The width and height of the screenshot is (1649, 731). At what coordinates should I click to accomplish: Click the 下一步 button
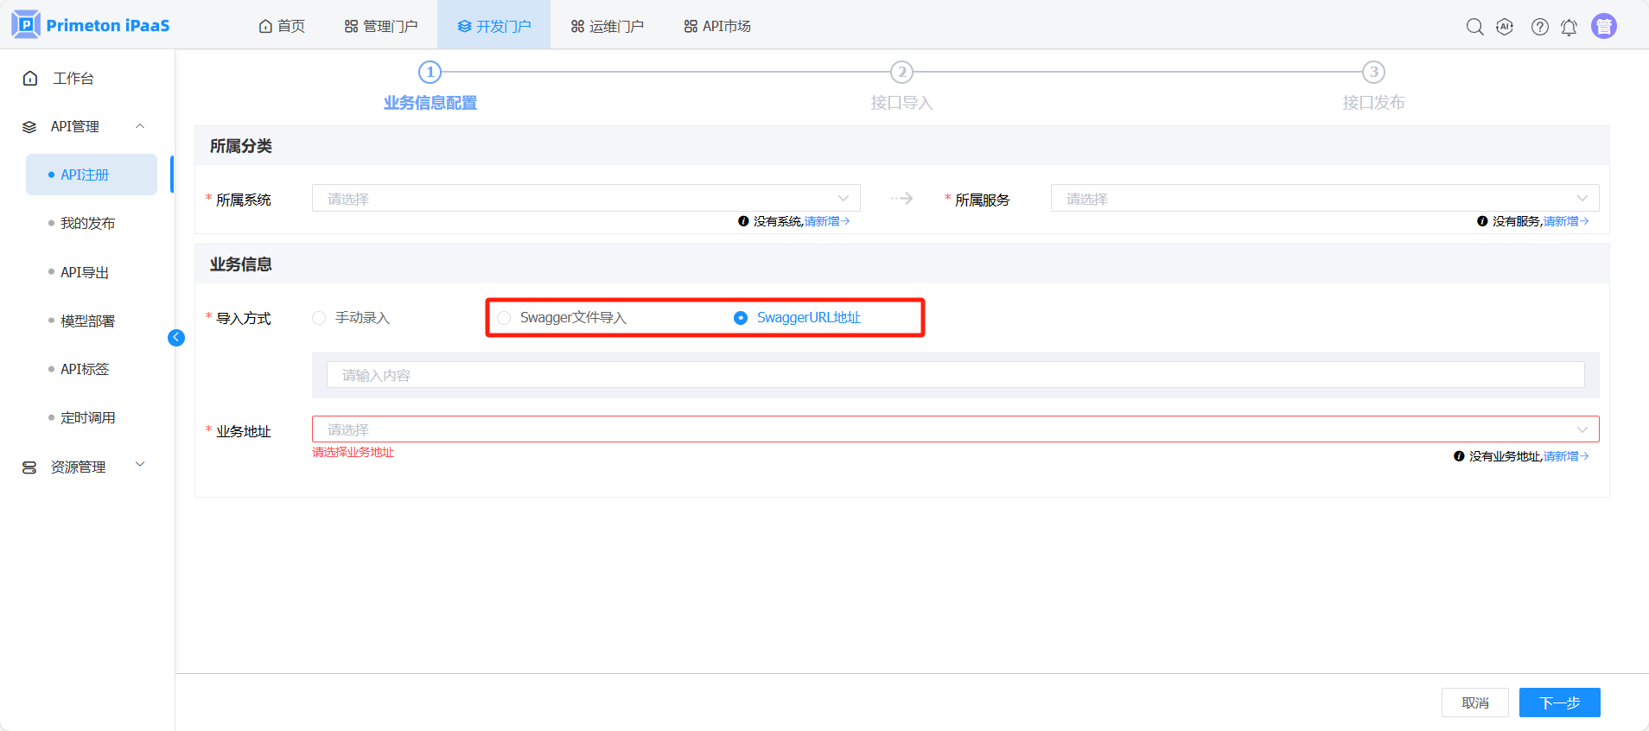(1559, 702)
